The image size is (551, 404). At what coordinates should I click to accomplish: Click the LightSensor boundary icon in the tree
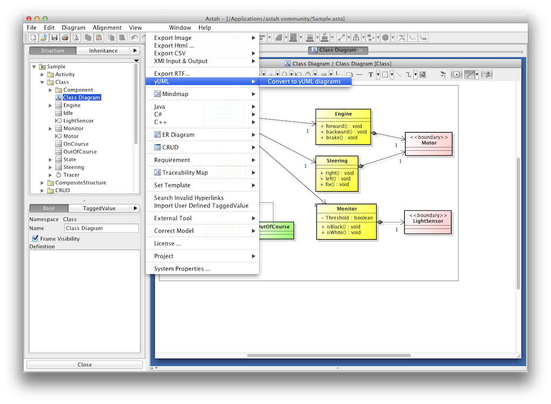coord(58,121)
